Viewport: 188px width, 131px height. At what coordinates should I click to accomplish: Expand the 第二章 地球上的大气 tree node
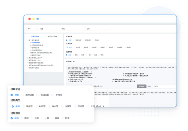28,58
